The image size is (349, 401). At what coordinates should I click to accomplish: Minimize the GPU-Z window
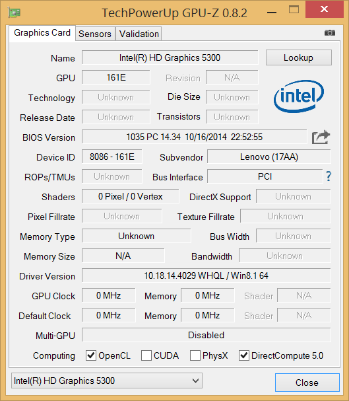click(x=272, y=12)
